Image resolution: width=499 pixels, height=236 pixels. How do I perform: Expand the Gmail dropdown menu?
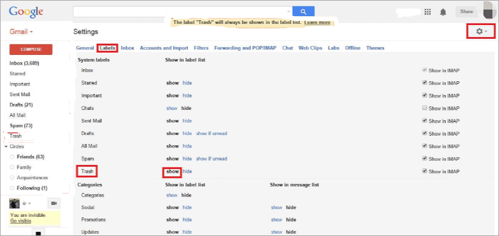click(22, 32)
